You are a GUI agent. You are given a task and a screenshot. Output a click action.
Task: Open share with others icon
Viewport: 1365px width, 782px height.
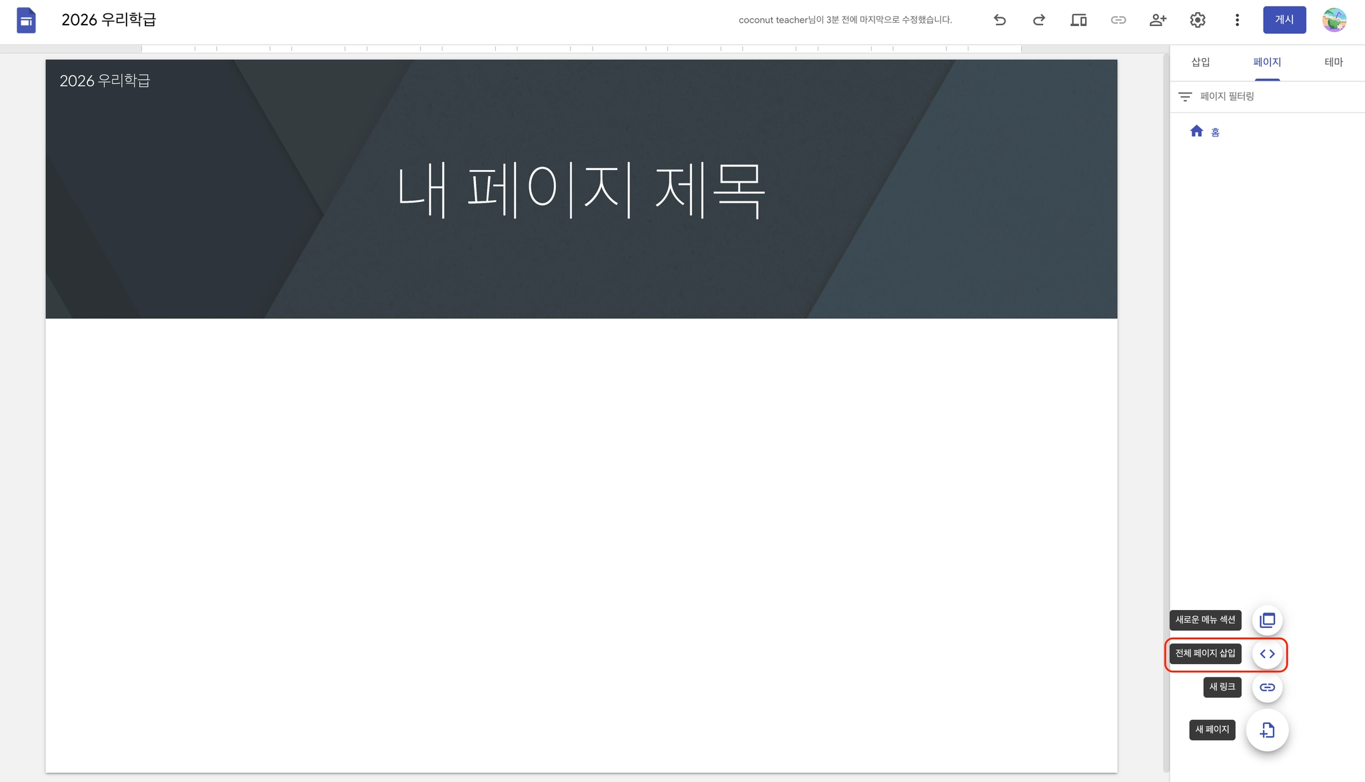1158,20
